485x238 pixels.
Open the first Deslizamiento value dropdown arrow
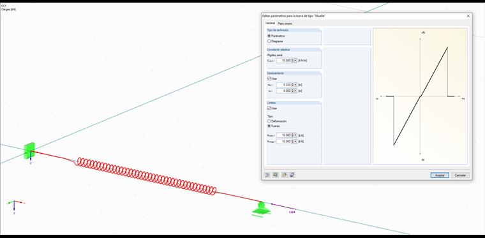295,85
